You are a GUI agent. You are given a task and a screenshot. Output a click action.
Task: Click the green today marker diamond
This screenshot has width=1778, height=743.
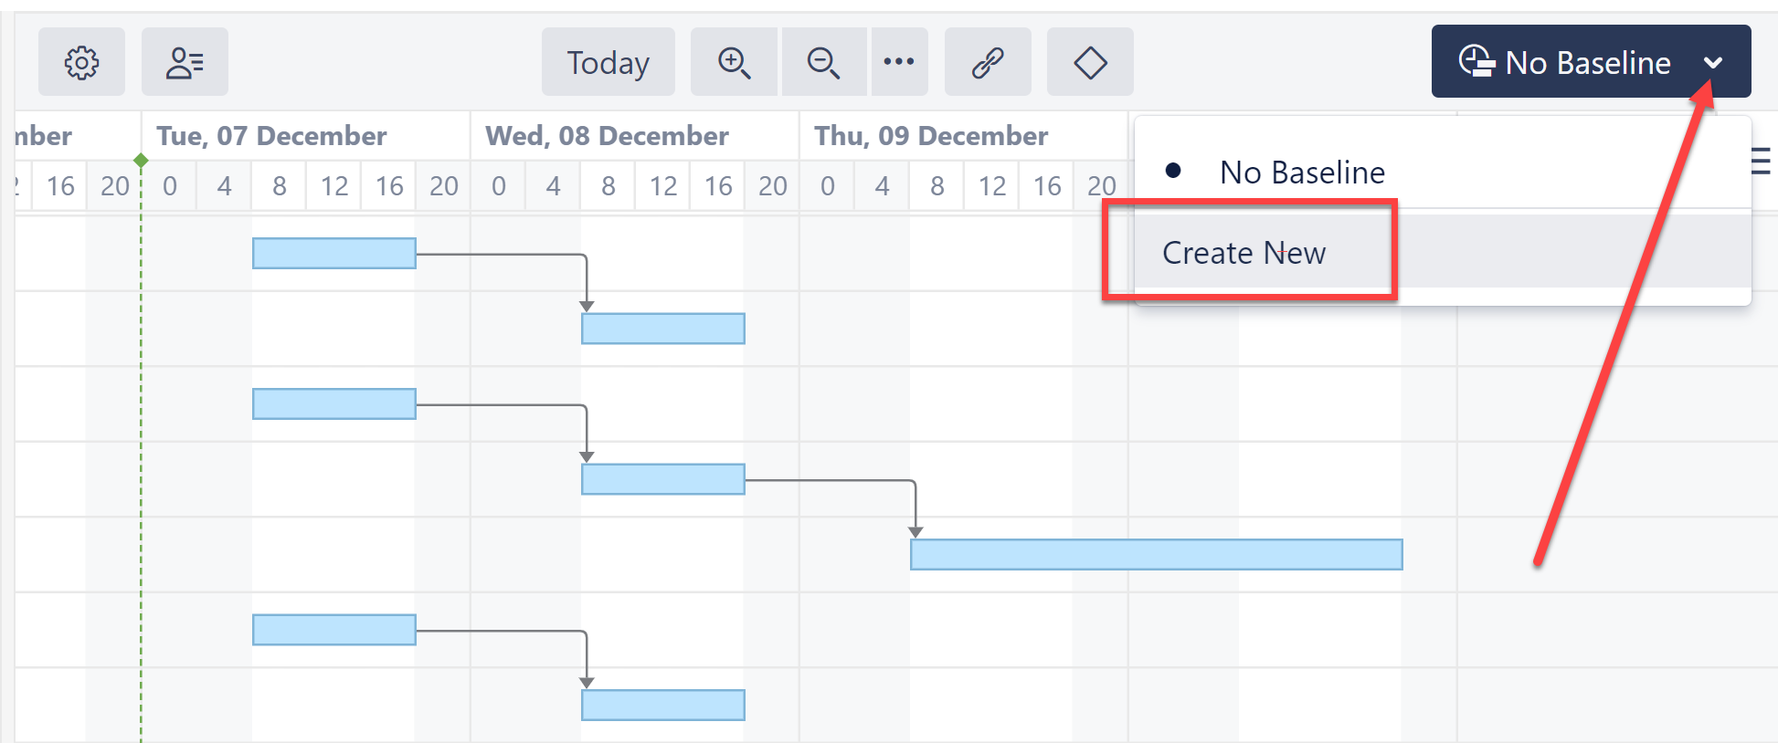click(142, 160)
